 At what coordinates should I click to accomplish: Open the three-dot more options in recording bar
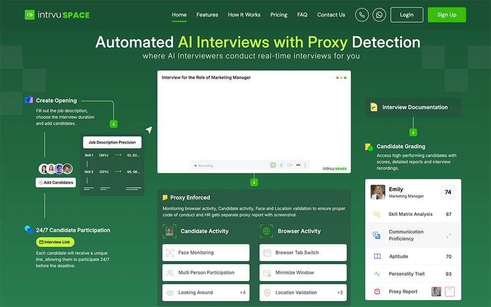[x=305, y=165]
